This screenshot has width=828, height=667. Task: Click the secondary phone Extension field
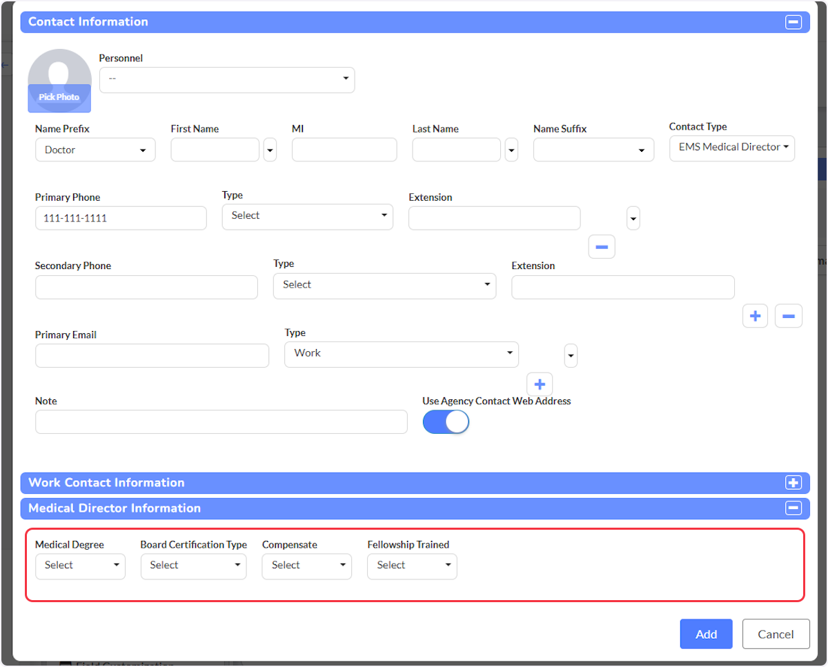coord(623,287)
